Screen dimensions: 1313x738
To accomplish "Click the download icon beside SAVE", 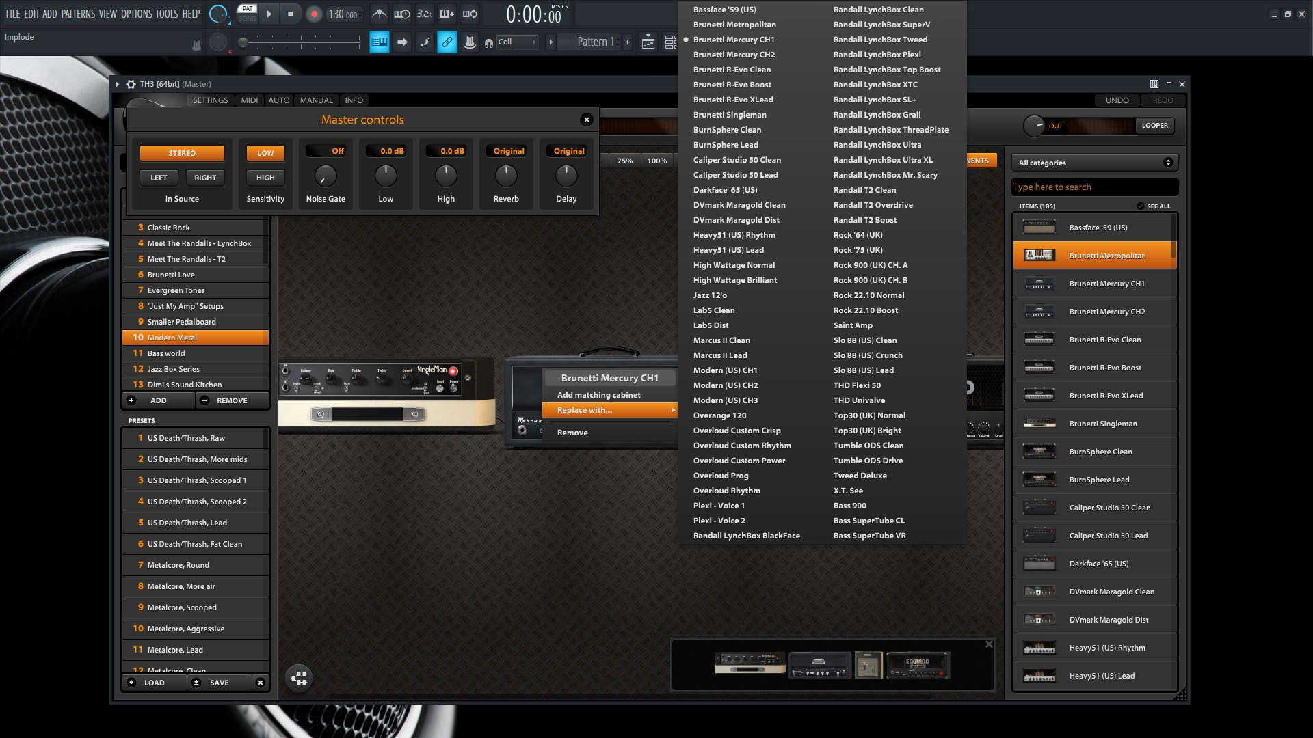I will click(196, 683).
